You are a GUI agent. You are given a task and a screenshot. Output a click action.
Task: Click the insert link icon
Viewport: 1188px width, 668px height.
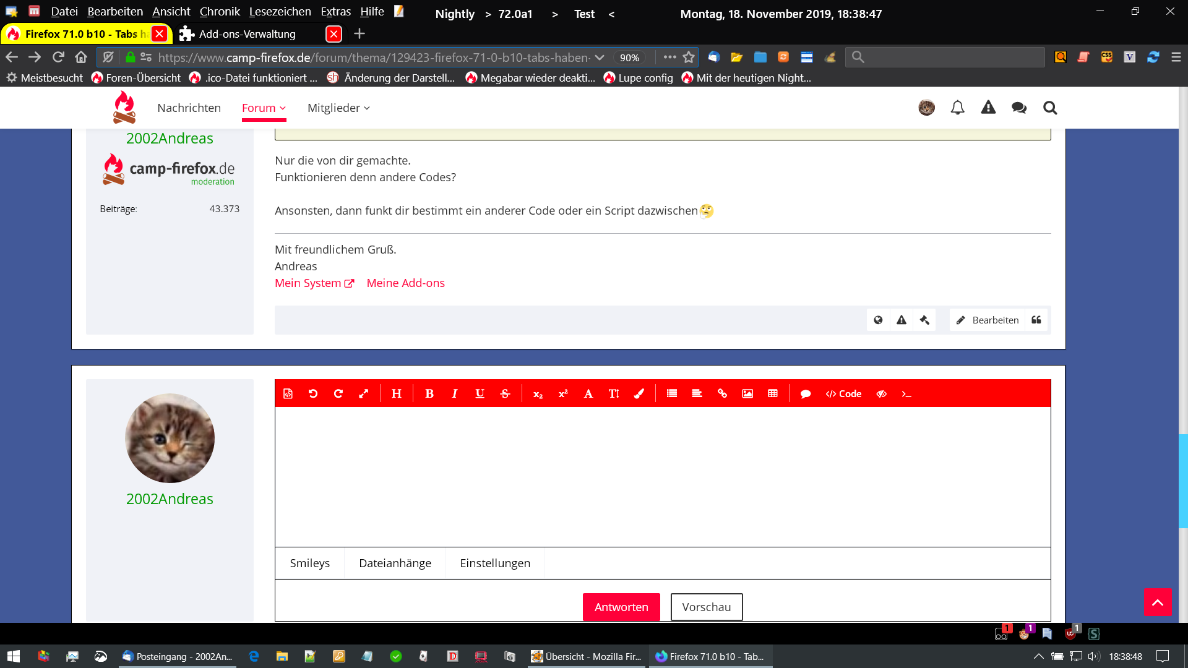pos(722,394)
